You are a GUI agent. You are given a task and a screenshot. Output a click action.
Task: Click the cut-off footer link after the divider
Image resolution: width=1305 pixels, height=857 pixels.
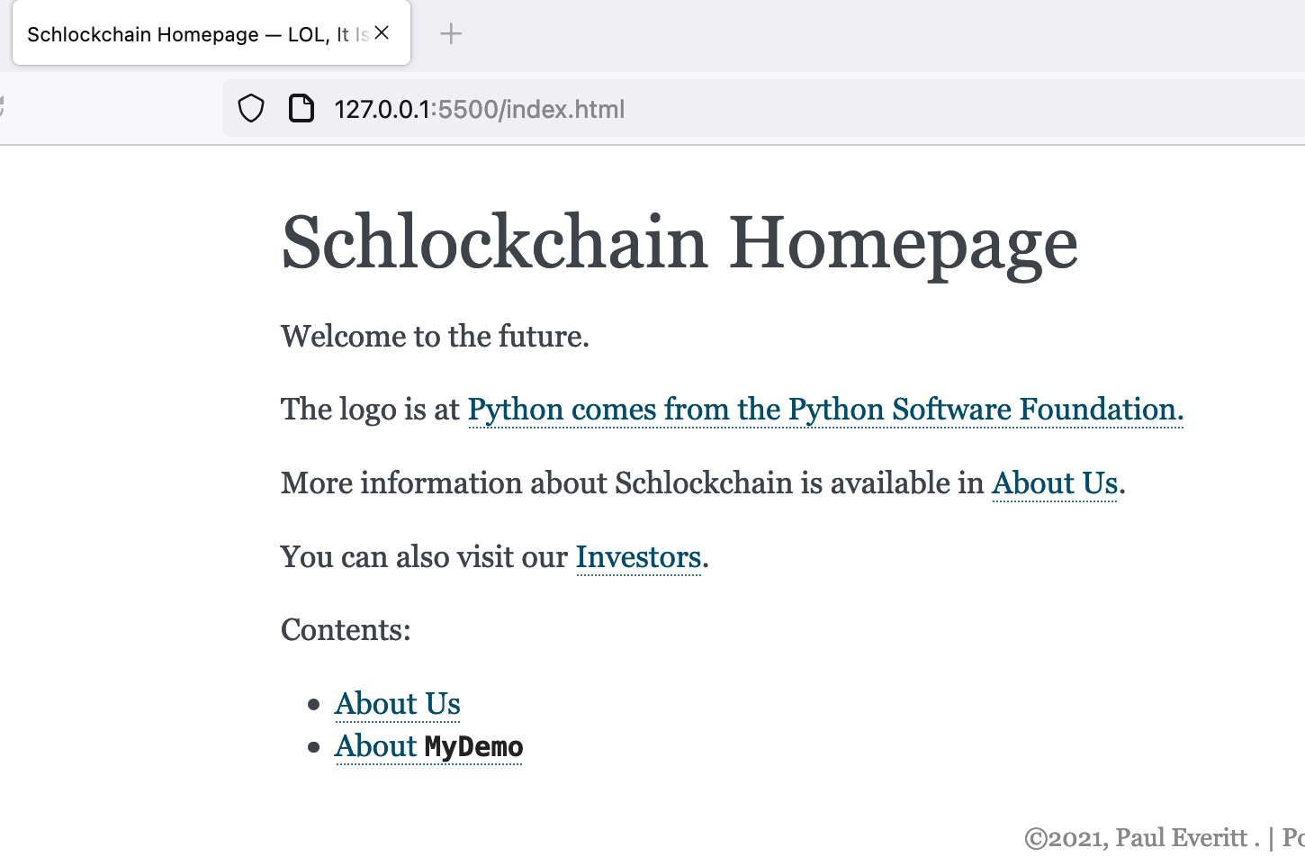click(x=1293, y=838)
